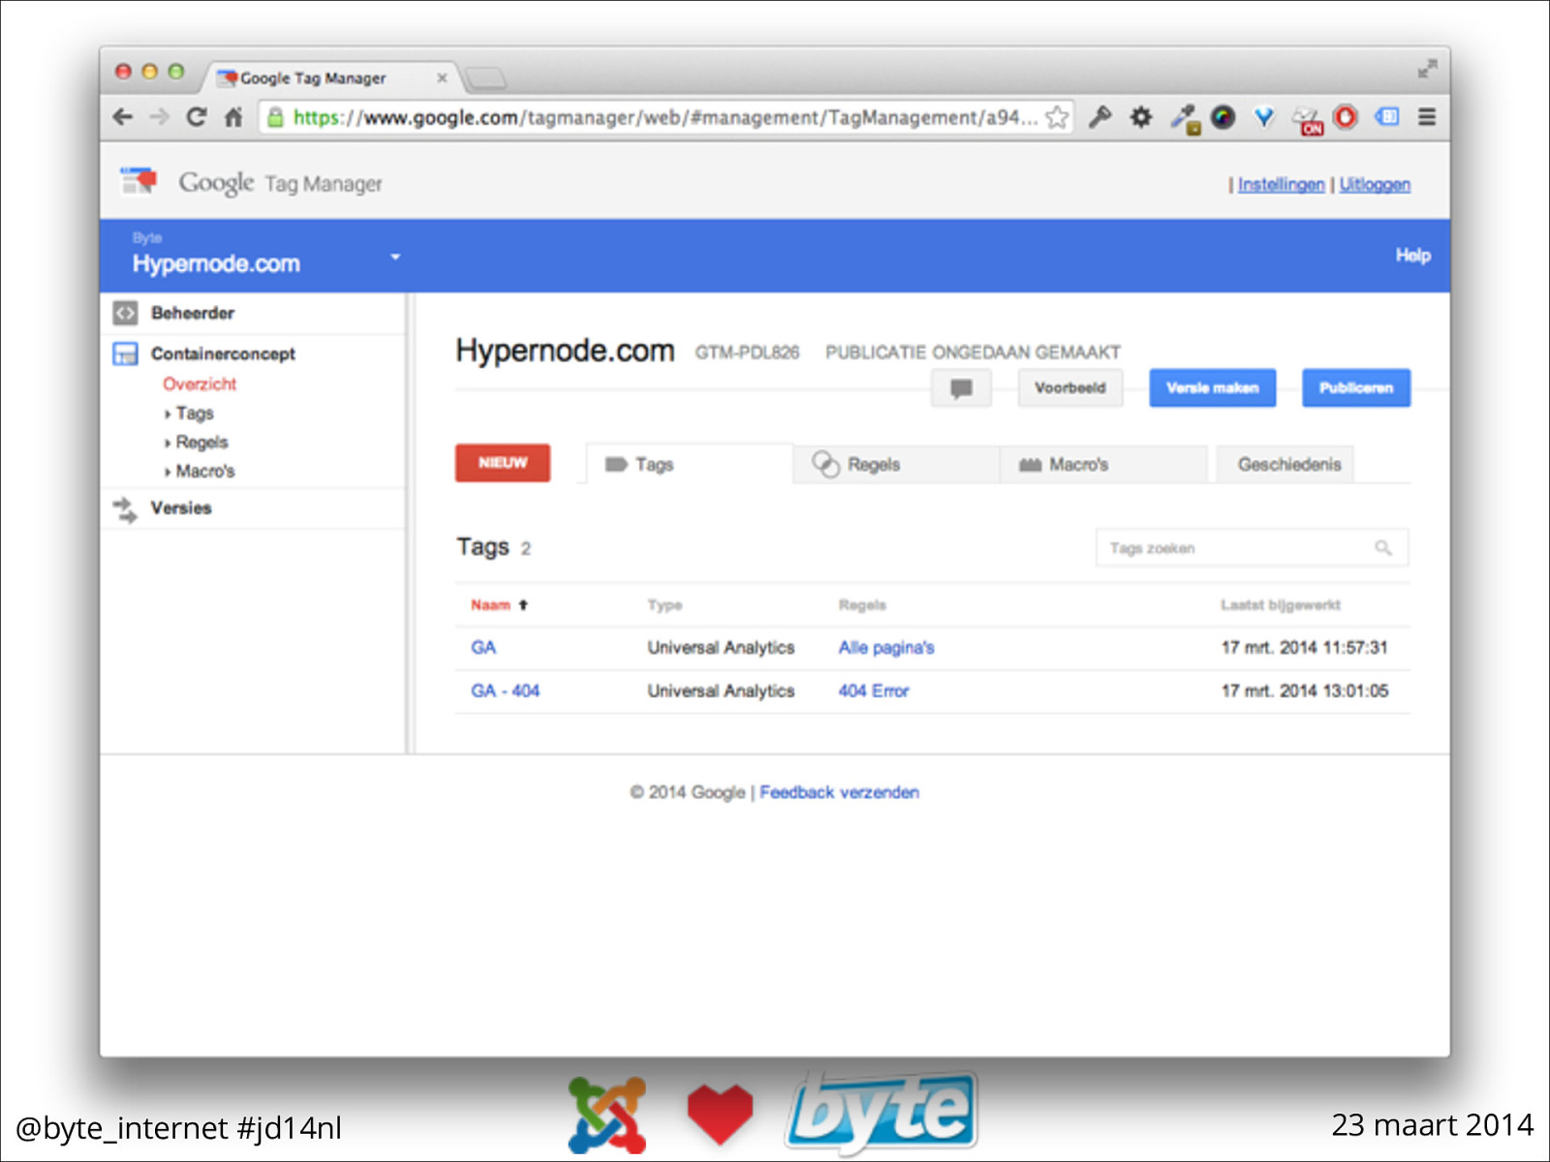Image resolution: width=1550 pixels, height=1162 pixels.
Task: Bookmark page with the star icon
Action: click(1057, 117)
